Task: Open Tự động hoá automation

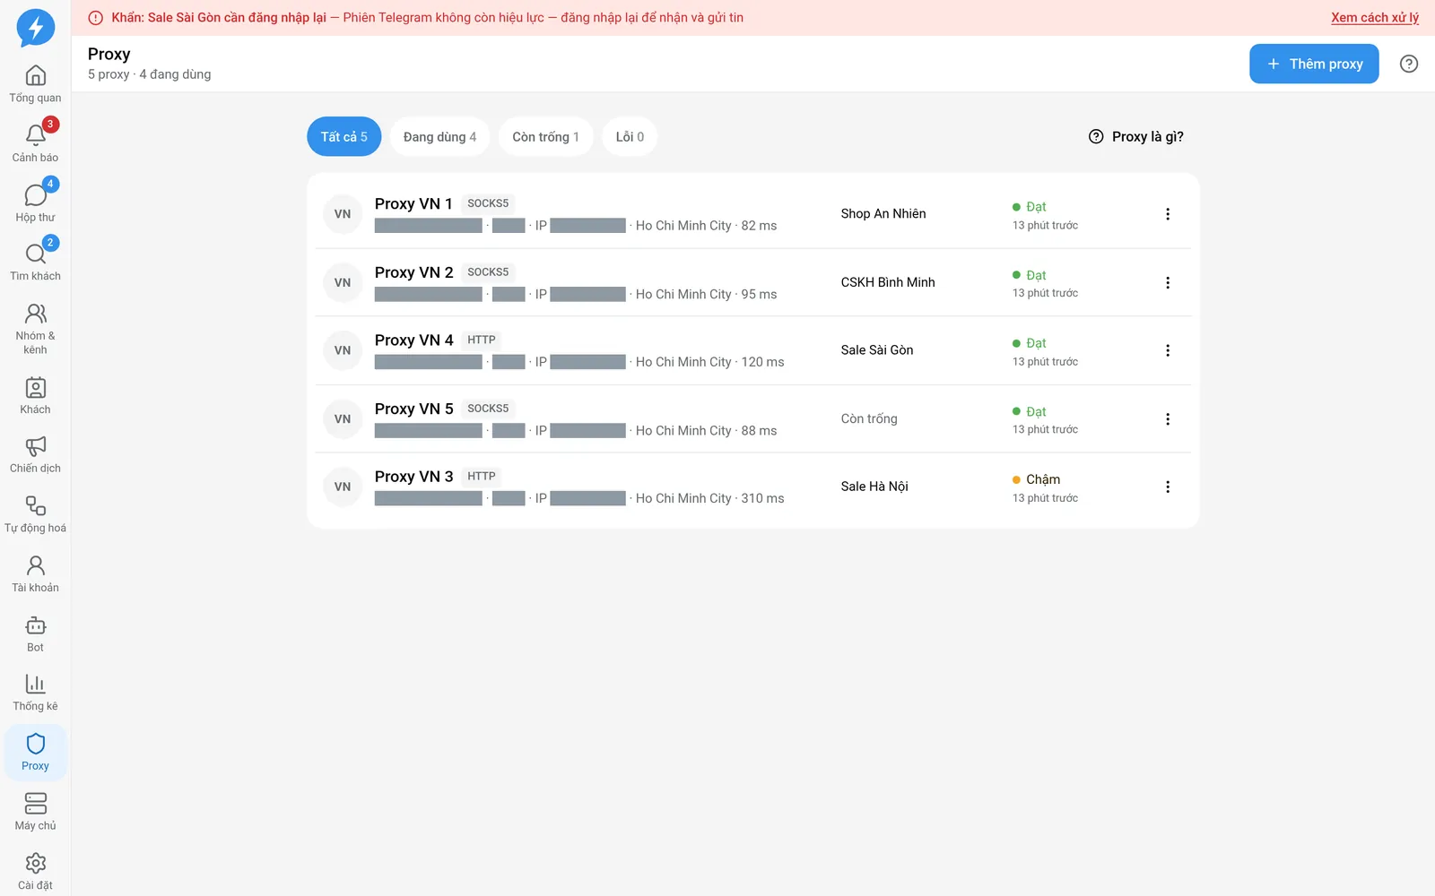Action: click(35, 515)
